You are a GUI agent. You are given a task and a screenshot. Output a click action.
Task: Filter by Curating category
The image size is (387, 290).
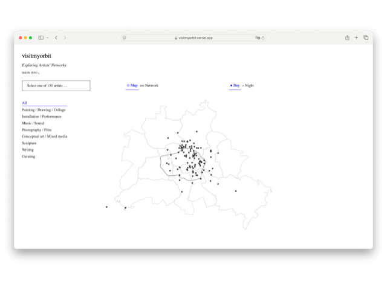tap(28, 156)
